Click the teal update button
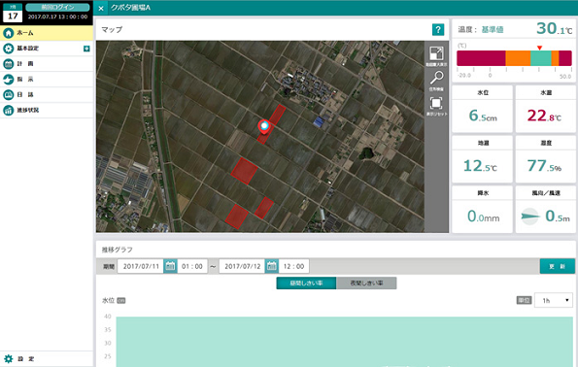Screen dimensions: 578x367 [557, 266]
